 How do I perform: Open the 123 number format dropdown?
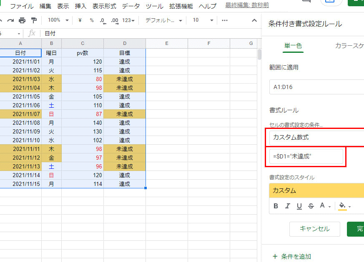point(128,20)
